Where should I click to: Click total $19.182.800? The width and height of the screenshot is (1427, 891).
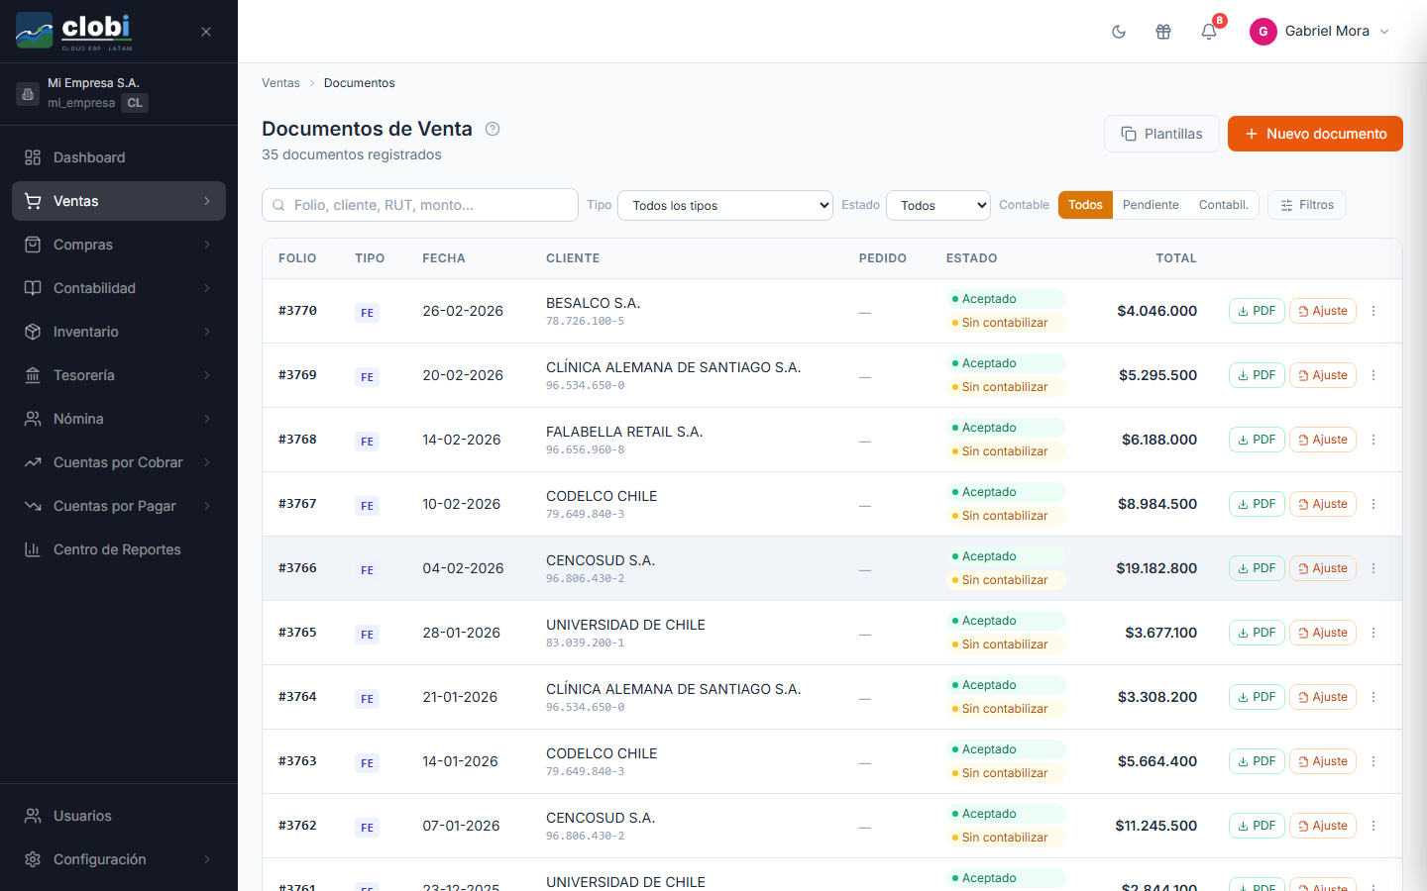[x=1156, y=568]
